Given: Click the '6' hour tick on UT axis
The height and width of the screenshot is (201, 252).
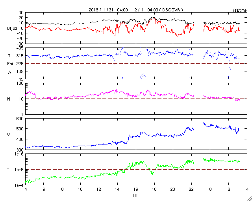Looking at the screenshot, I should click(x=44, y=189).
